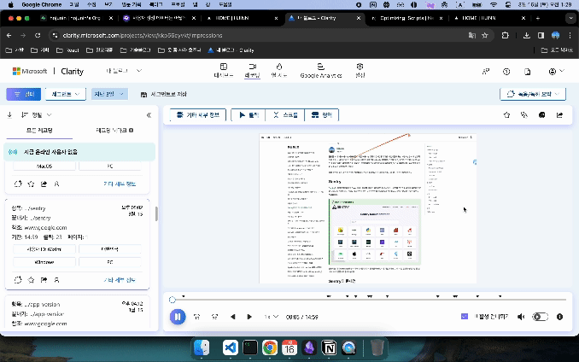Select the clicks view button
Image resolution: width=579 pixels, height=362 pixels.
tap(249, 115)
